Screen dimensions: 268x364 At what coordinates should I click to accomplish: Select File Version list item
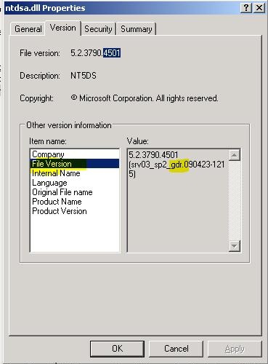tap(75, 164)
